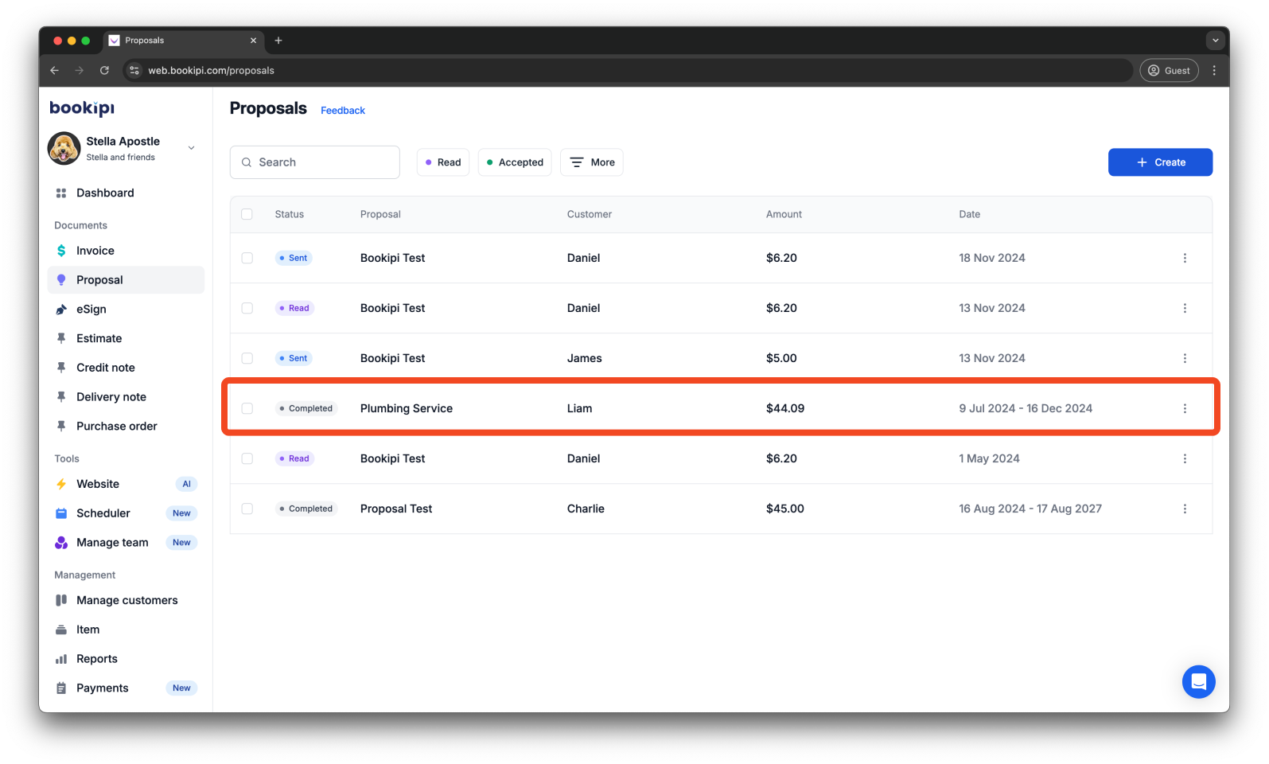Open Invoice section in sidebar

click(x=126, y=251)
